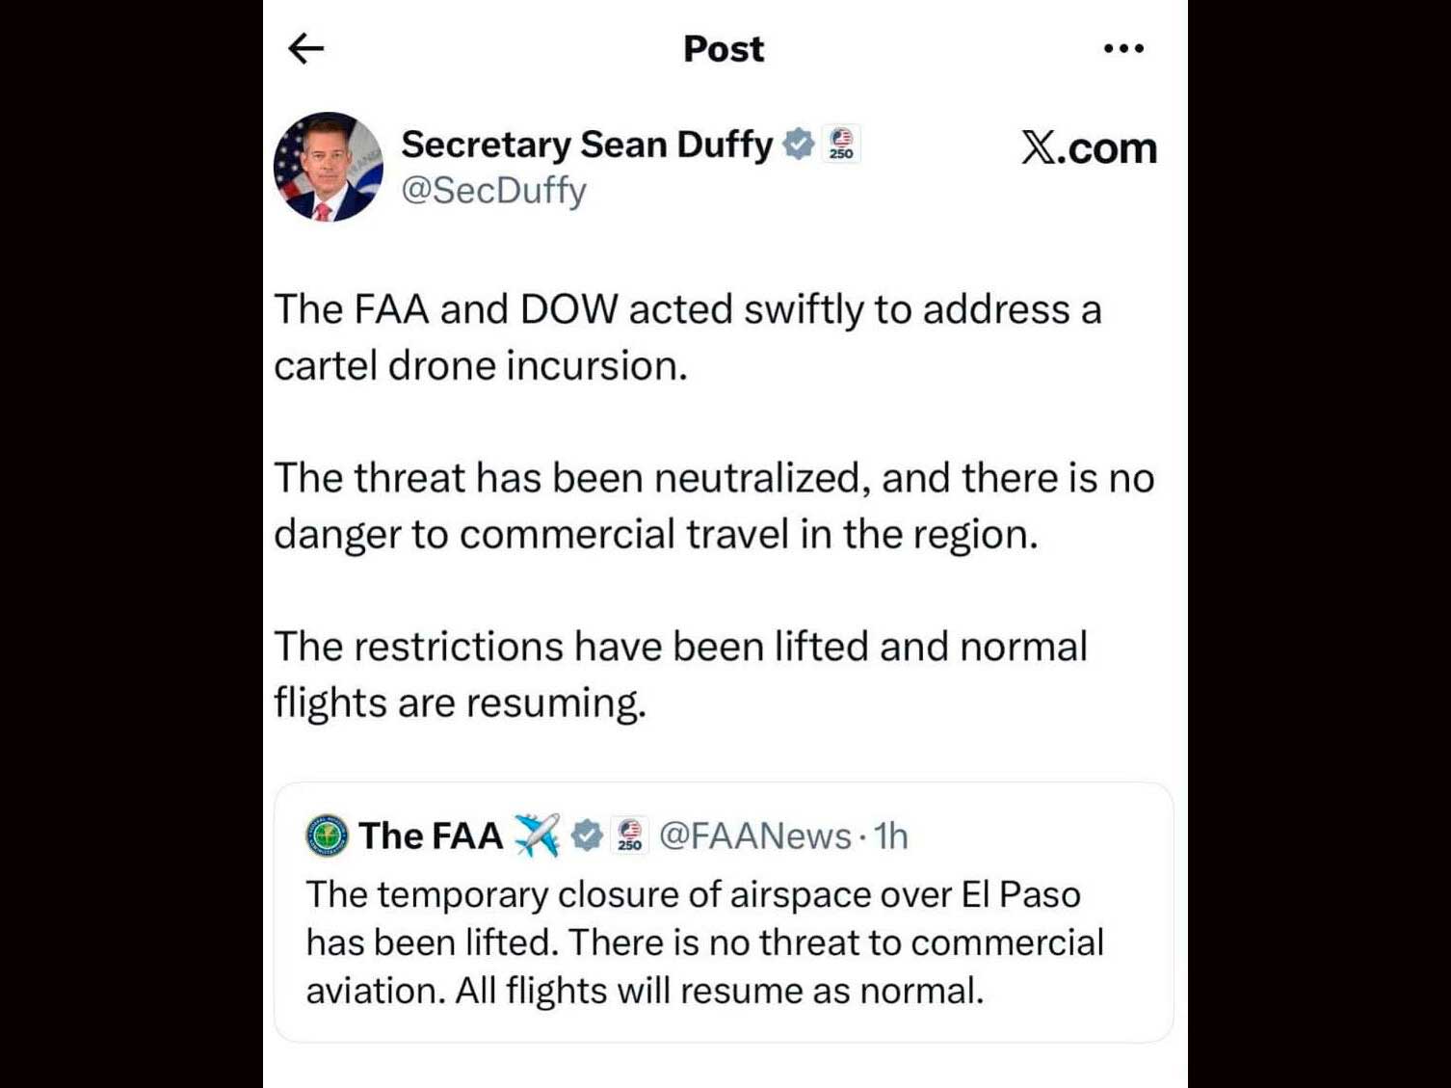Open the @SecDuffy handle link
This screenshot has width=1451, height=1088.
[493, 191]
